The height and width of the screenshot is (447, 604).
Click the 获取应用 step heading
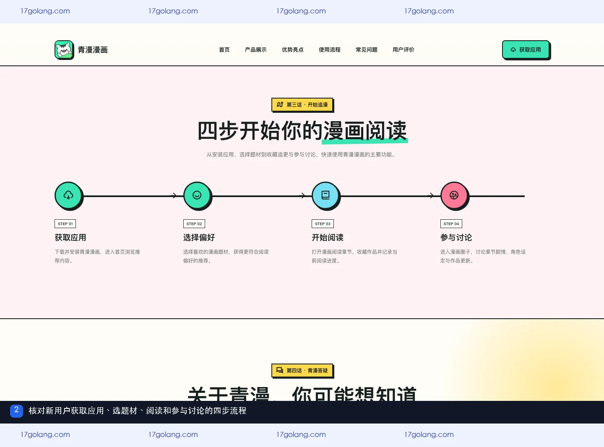click(70, 237)
